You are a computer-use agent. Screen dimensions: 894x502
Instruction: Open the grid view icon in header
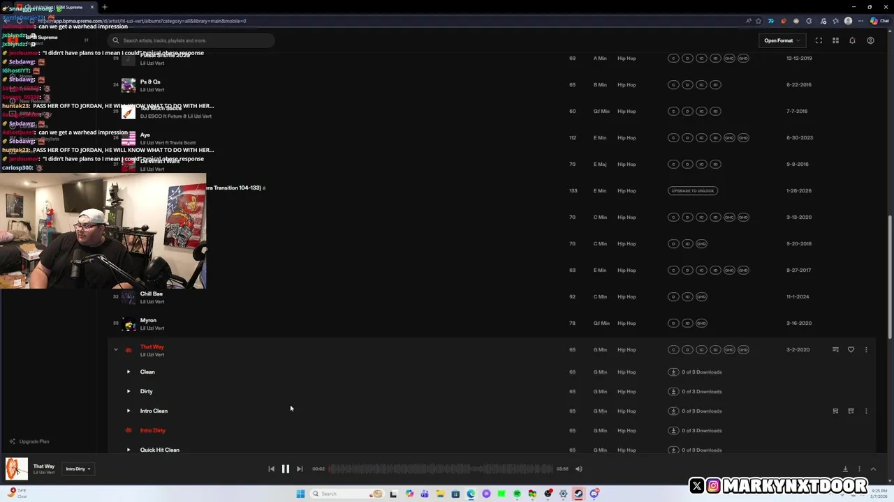click(x=835, y=40)
